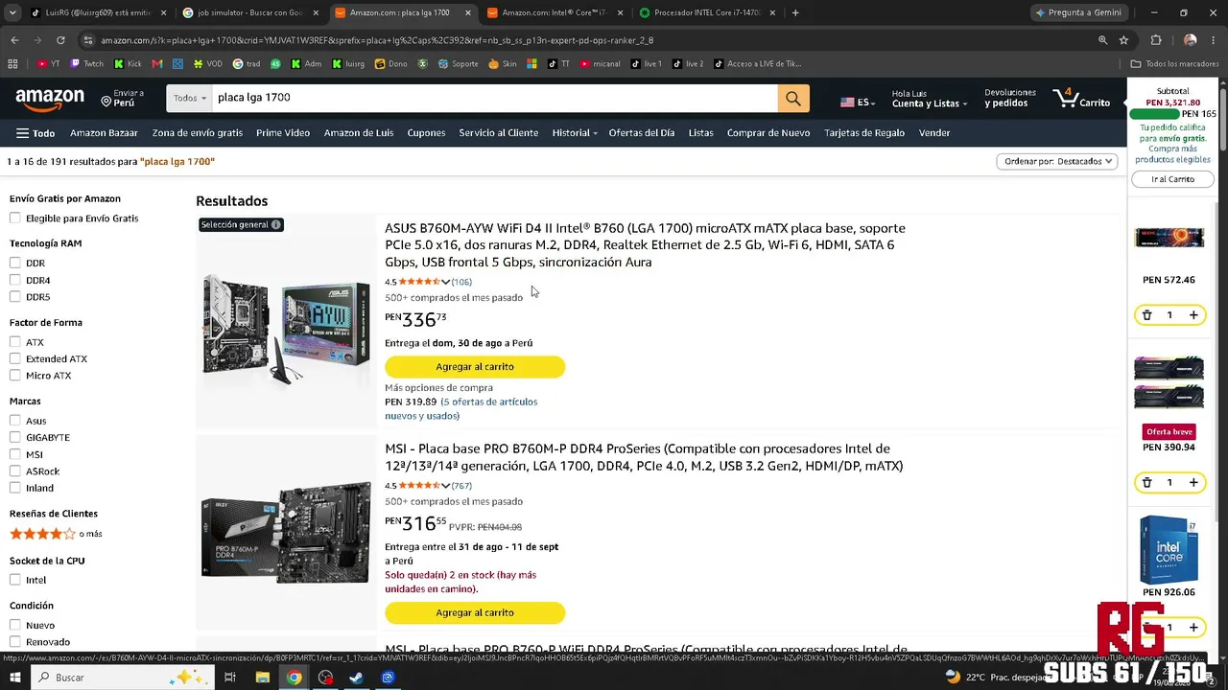This screenshot has height=690, width=1228.
Task: Open Todos los marcadores folder
Action: pyautogui.click(x=1174, y=64)
